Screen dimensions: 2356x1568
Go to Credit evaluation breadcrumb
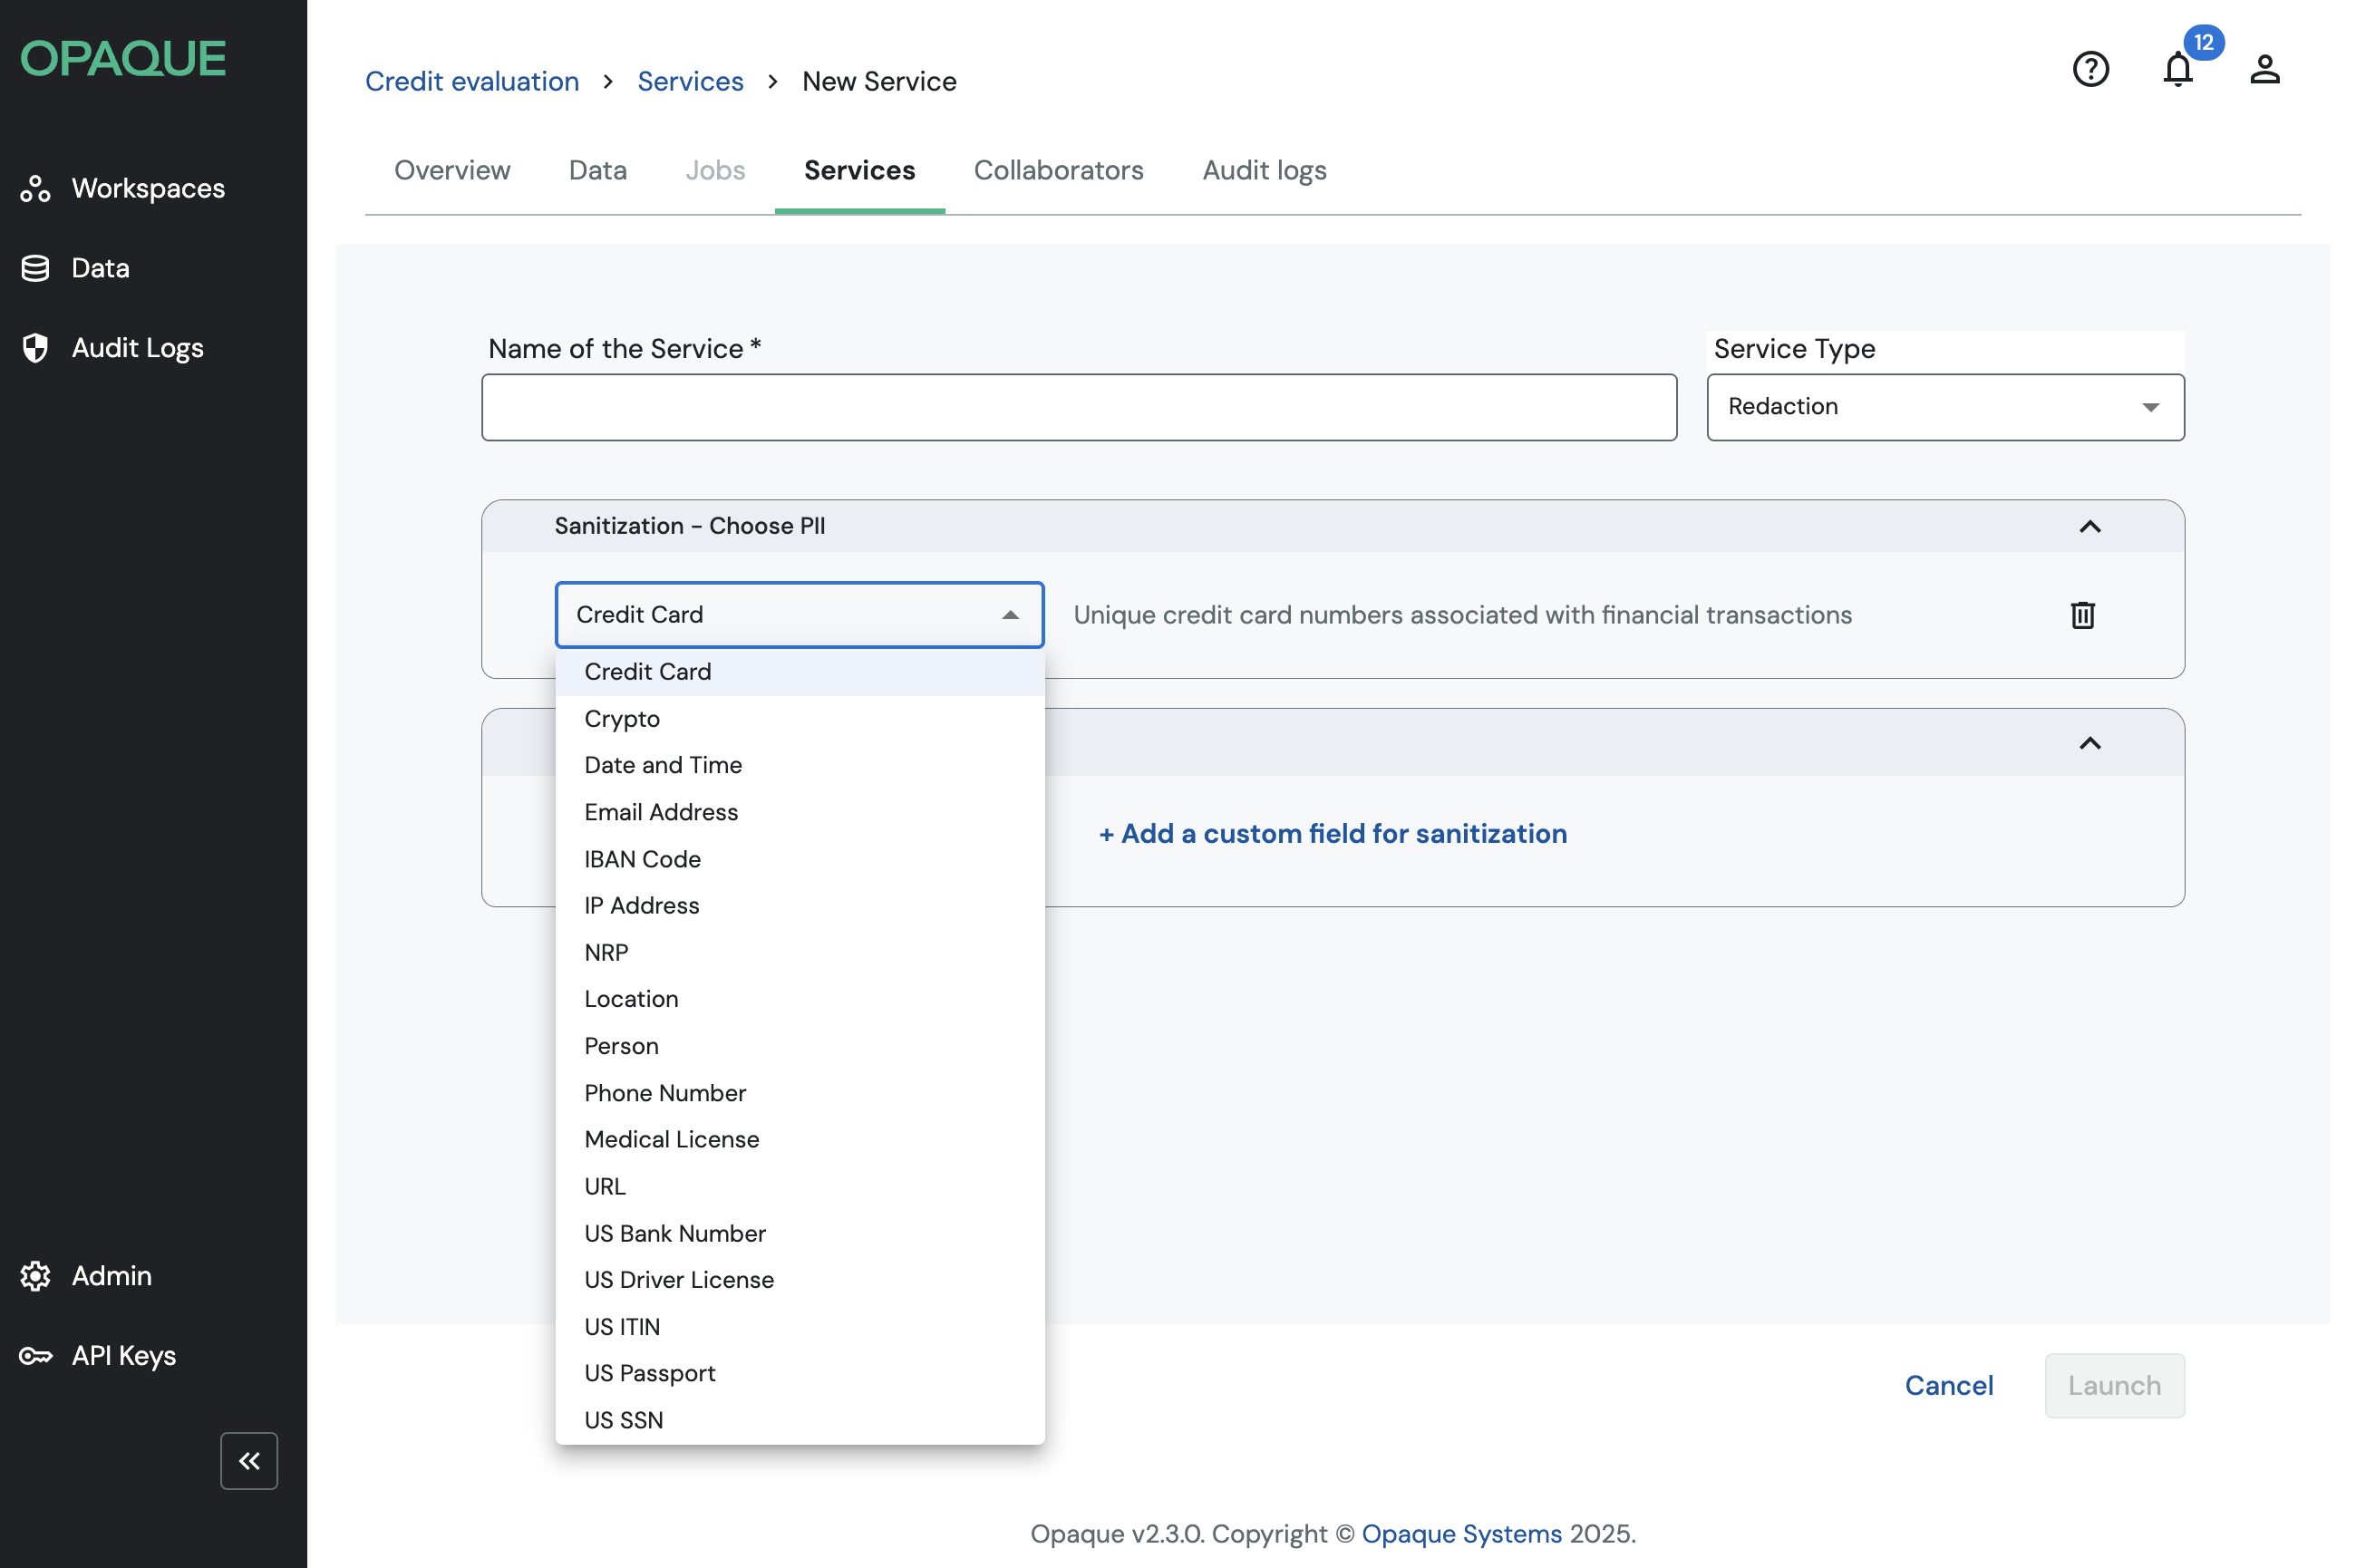pos(472,81)
